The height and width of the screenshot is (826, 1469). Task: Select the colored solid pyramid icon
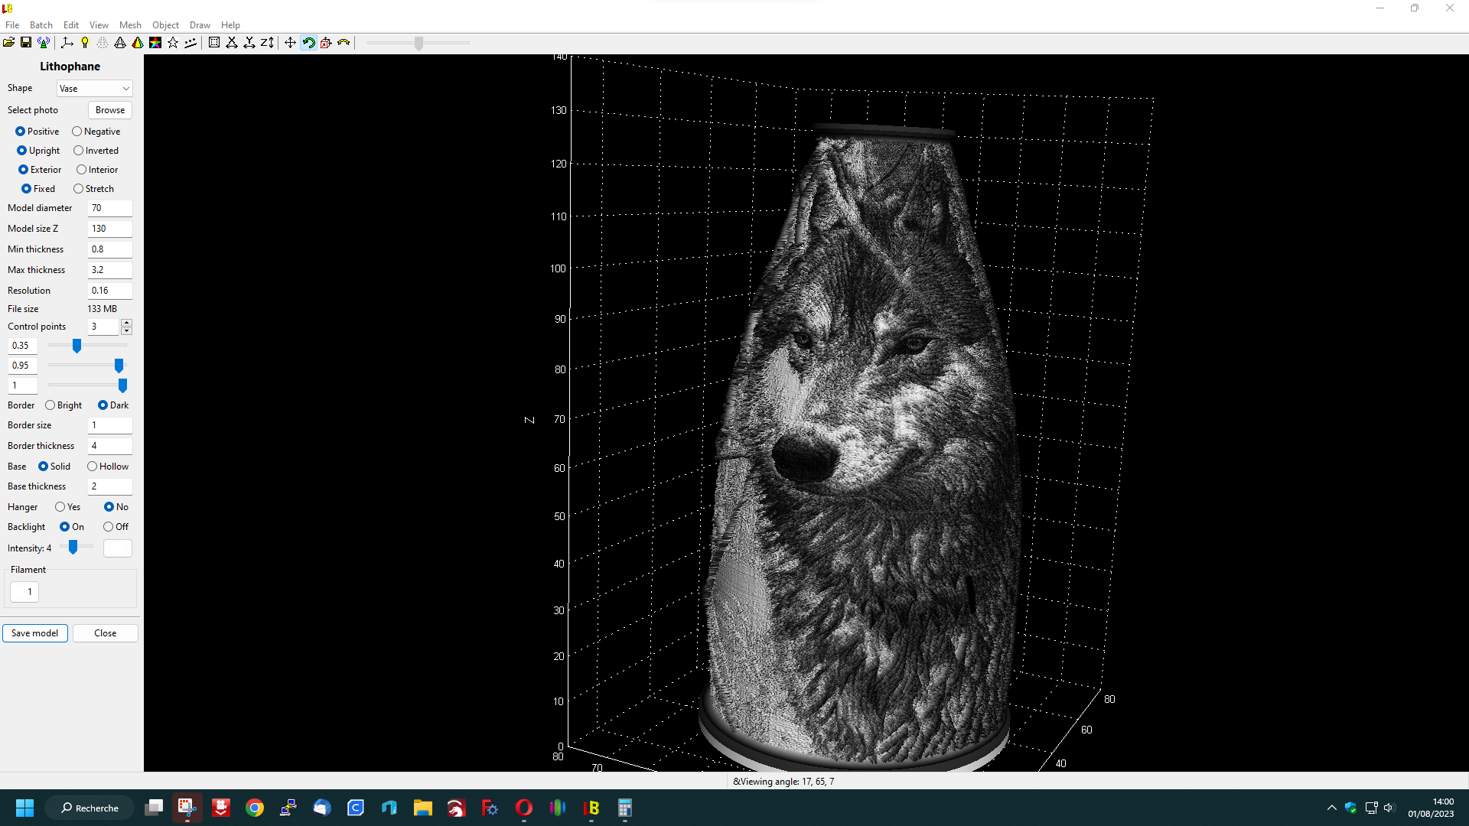tap(138, 43)
